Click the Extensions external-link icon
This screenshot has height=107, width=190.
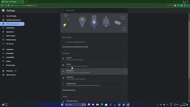[x=15, y=71]
